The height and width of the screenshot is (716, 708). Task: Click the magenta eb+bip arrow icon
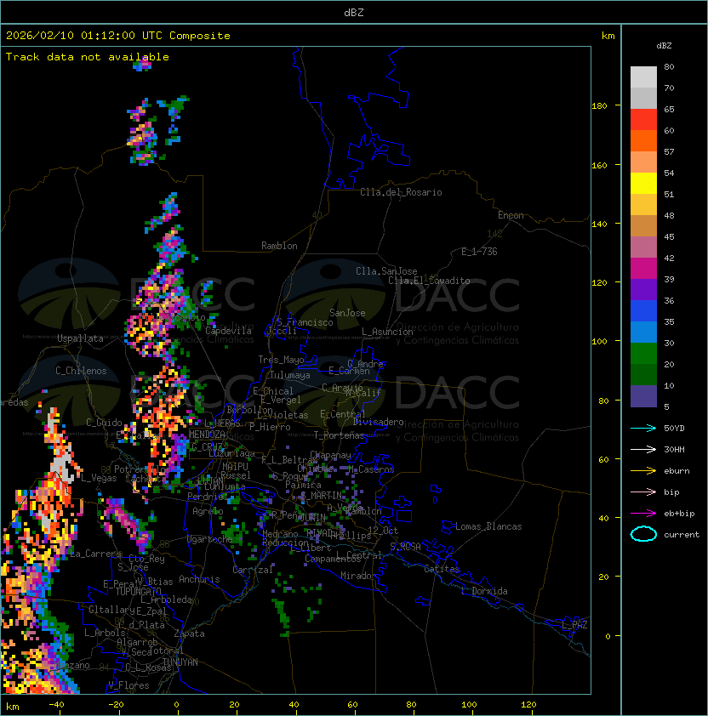pyautogui.click(x=643, y=514)
